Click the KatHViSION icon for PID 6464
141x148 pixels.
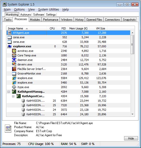(23, 114)
